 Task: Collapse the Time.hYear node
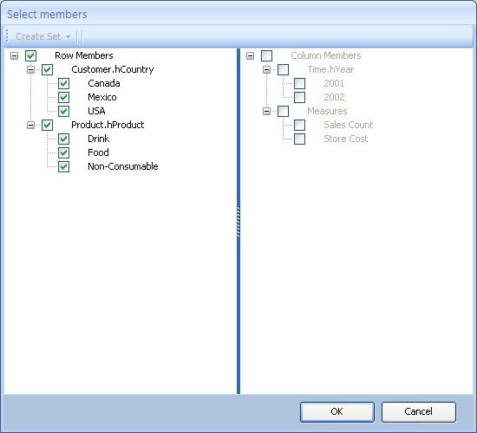tap(266, 69)
